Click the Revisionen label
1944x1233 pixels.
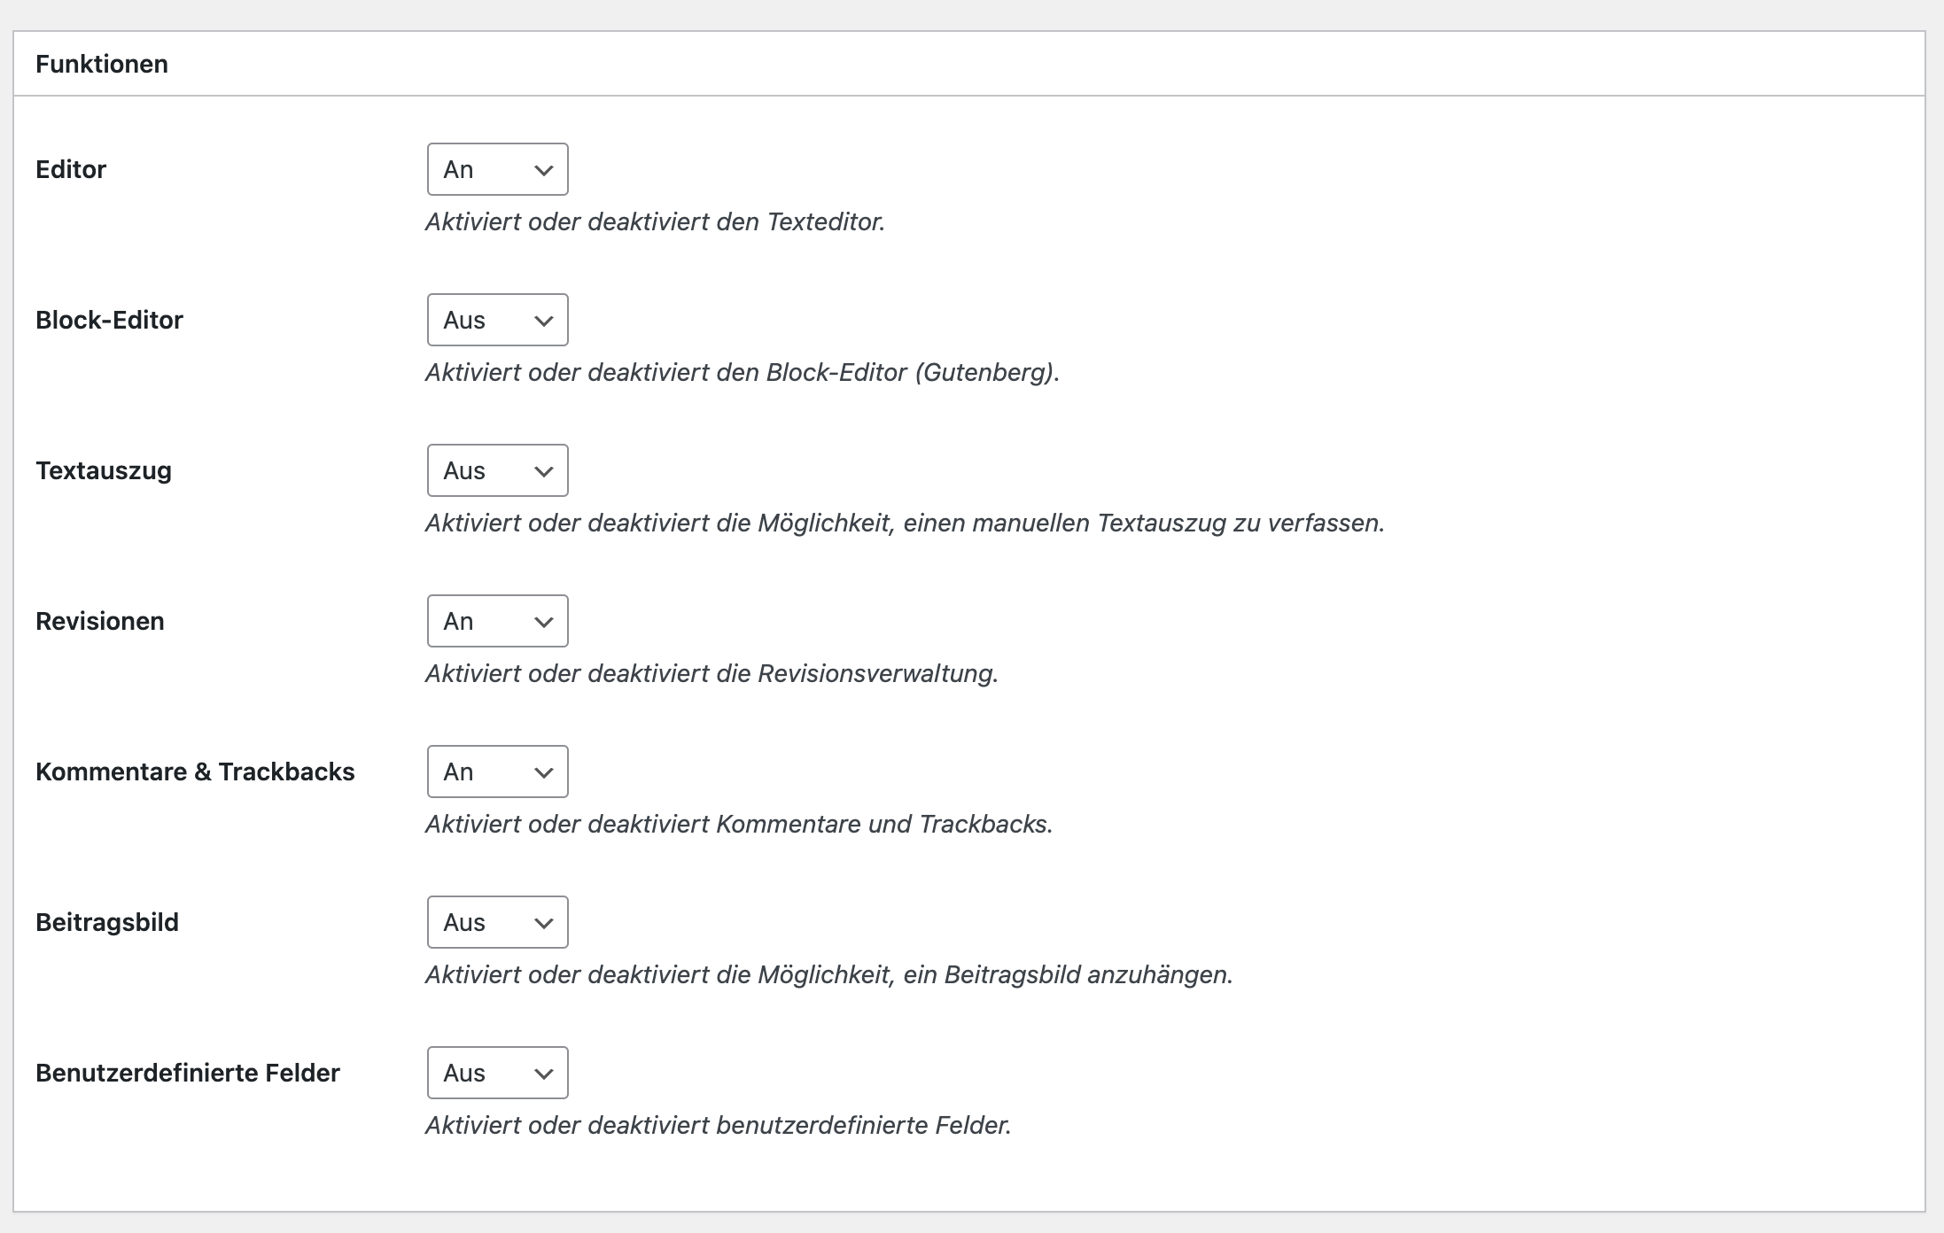click(x=100, y=621)
